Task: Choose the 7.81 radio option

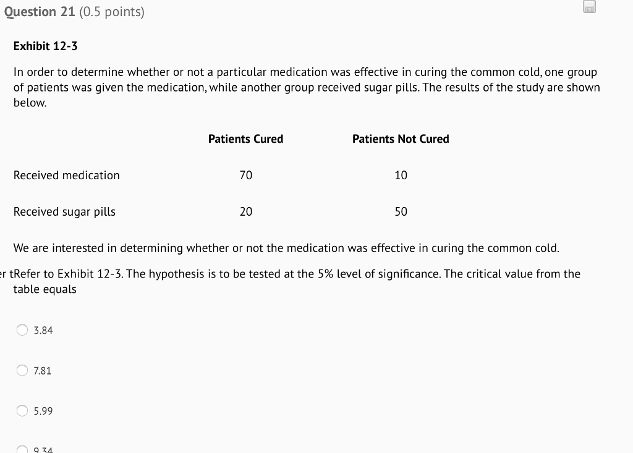Action: tap(22, 370)
